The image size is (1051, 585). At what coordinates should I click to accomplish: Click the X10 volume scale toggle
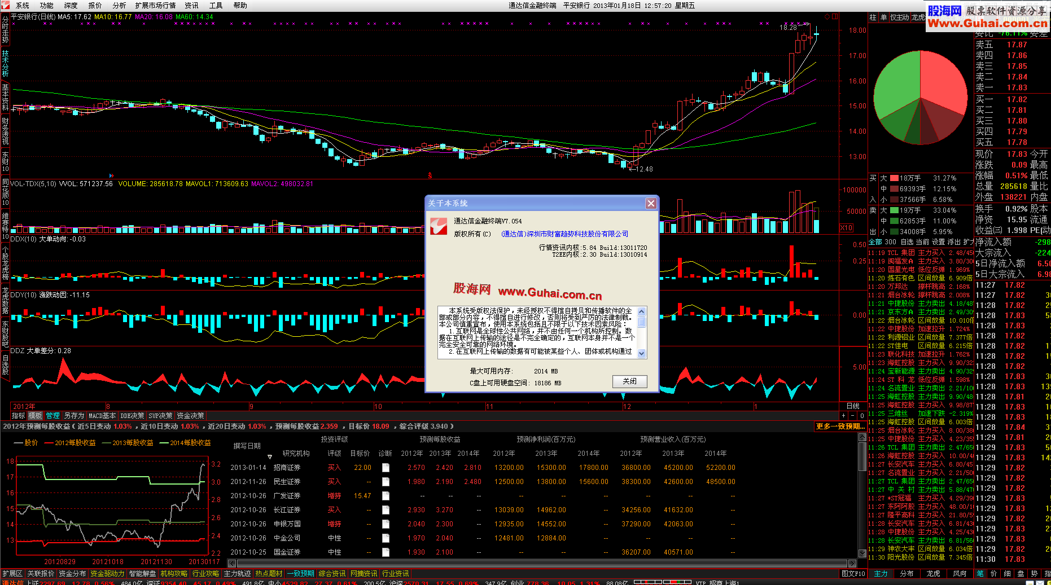pyautogui.click(x=846, y=228)
